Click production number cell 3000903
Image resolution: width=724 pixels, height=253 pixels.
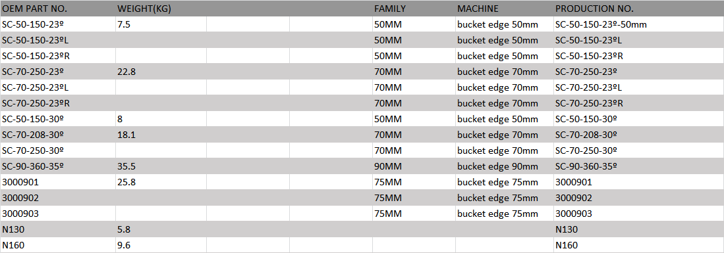click(x=638, y=214)
